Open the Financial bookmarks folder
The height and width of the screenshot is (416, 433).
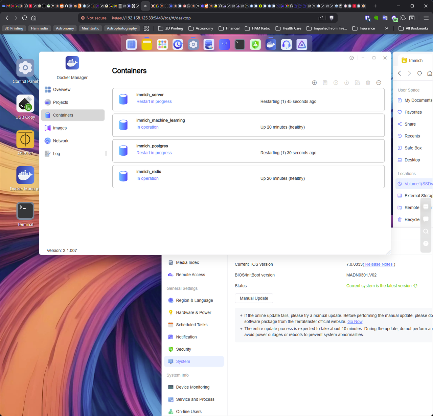[229, 28]
